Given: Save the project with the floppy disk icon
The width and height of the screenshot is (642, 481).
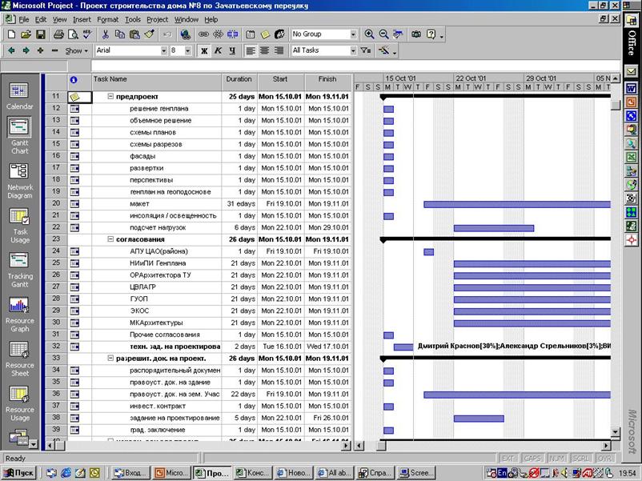Looking at the screenshot, I should tap(40, 34).
